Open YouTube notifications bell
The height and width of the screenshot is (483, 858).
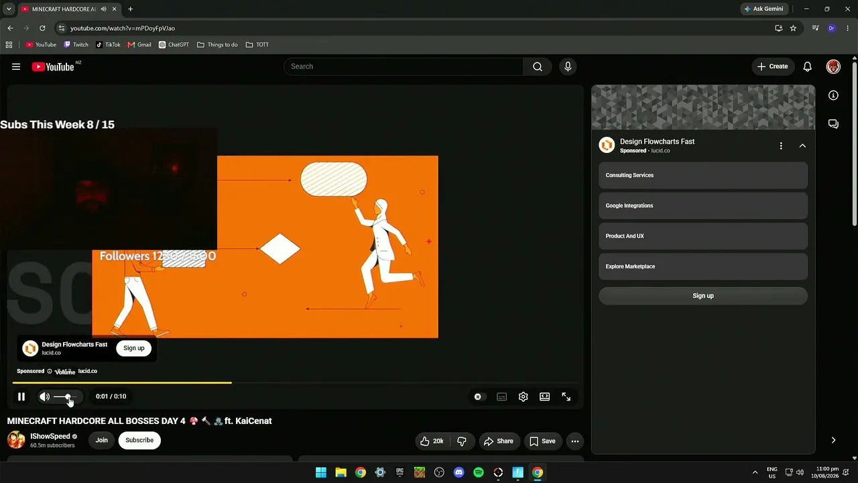click(808, 66)
